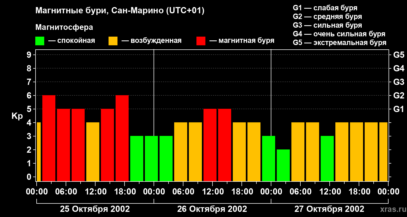407x217 pixels.
Task: Click the right-axis 'G1' label
Action: click(x=399, y=109)
